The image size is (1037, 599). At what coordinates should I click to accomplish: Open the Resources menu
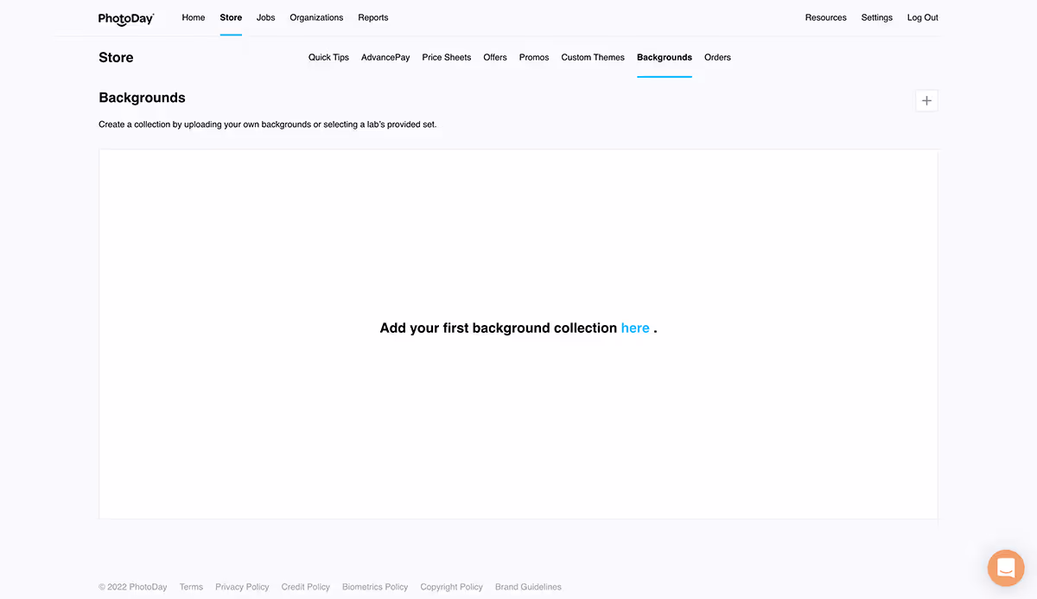click(826, 17)
